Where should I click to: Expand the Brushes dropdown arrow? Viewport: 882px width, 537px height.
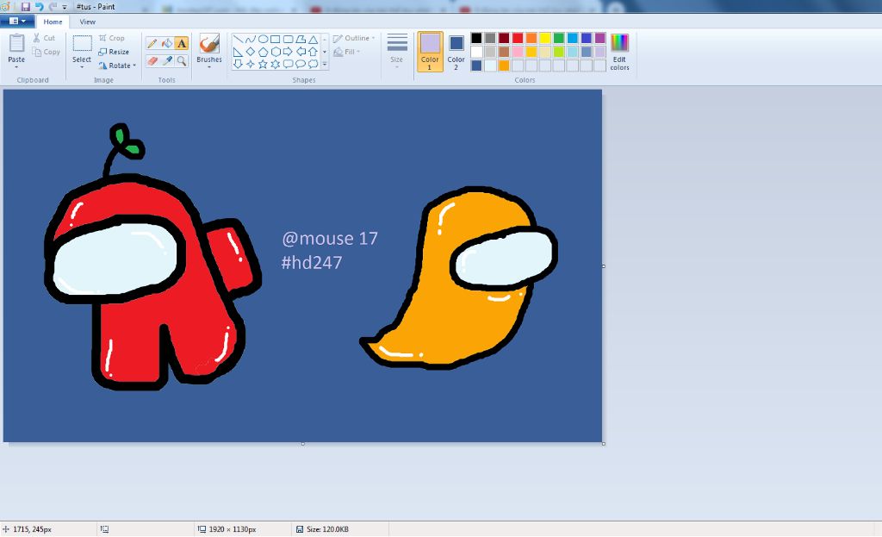[209, 67]
